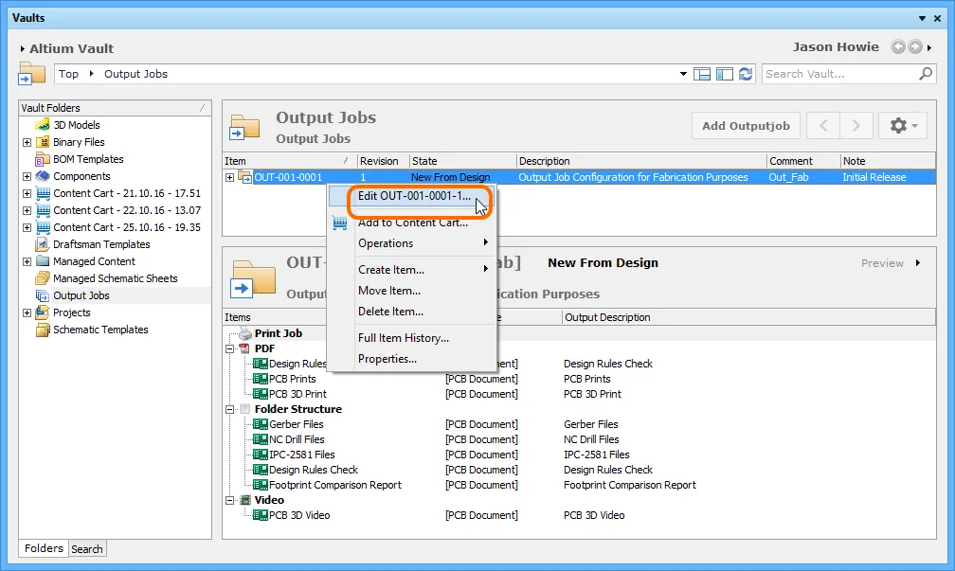
Task: Open the path bar dropdown arrow
Action: tap(683, 74)
